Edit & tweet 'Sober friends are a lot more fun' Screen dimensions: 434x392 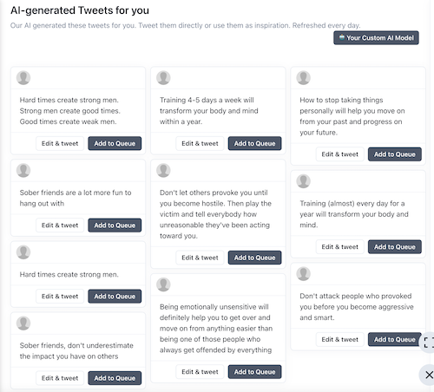(60, 225)
